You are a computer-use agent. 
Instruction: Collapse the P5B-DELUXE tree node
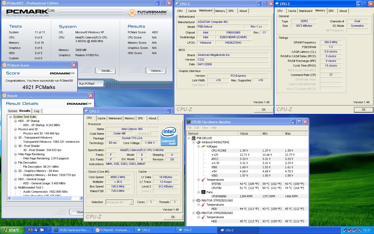coord(189,138)
